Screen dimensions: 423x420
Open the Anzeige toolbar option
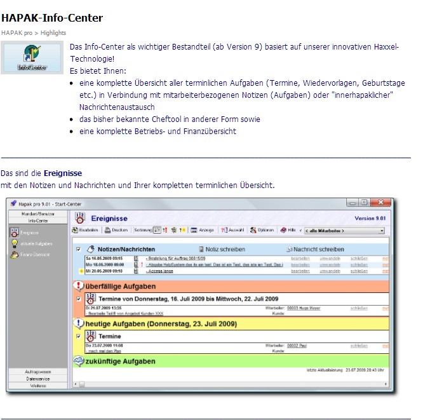[x=202, y=230]
